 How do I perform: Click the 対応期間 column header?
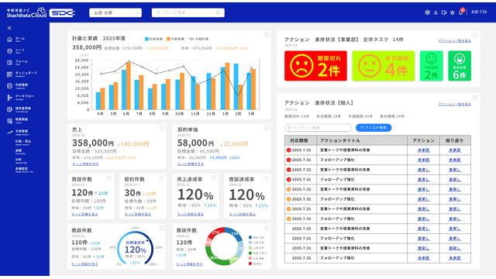click(301, 140)
